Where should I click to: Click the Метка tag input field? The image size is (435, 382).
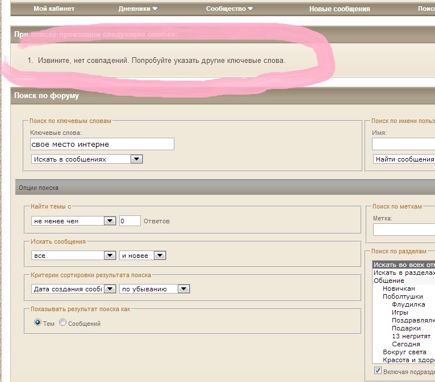click(x=404, y=230)
